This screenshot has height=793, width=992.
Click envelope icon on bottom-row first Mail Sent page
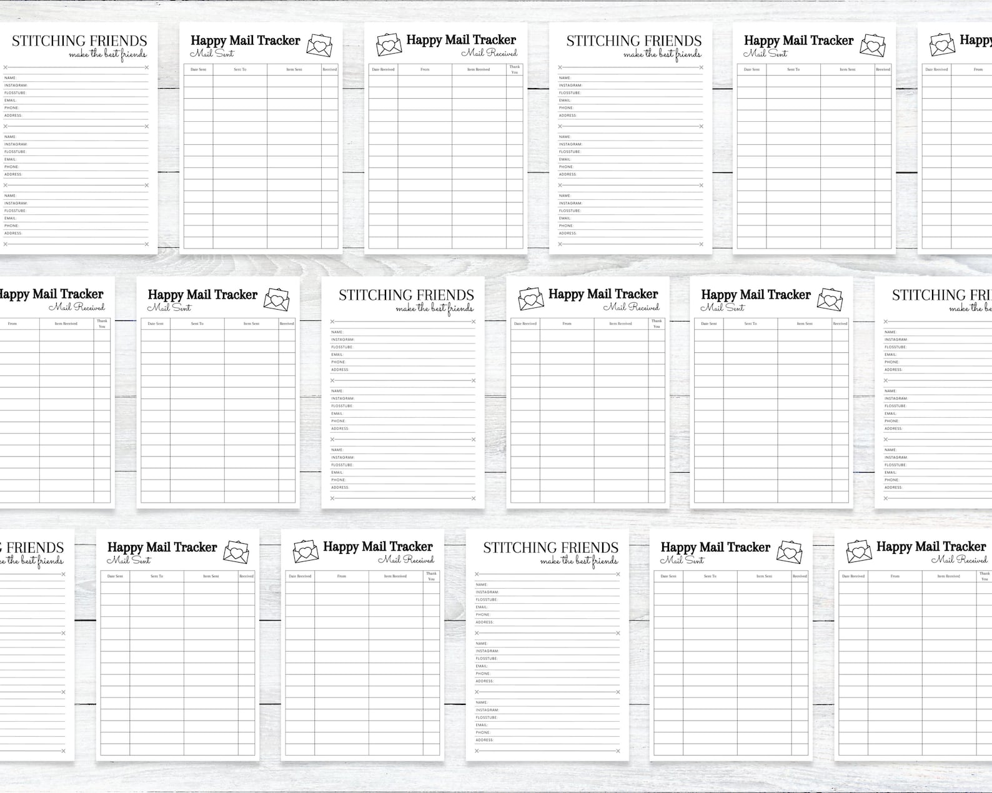coord(236,552)
